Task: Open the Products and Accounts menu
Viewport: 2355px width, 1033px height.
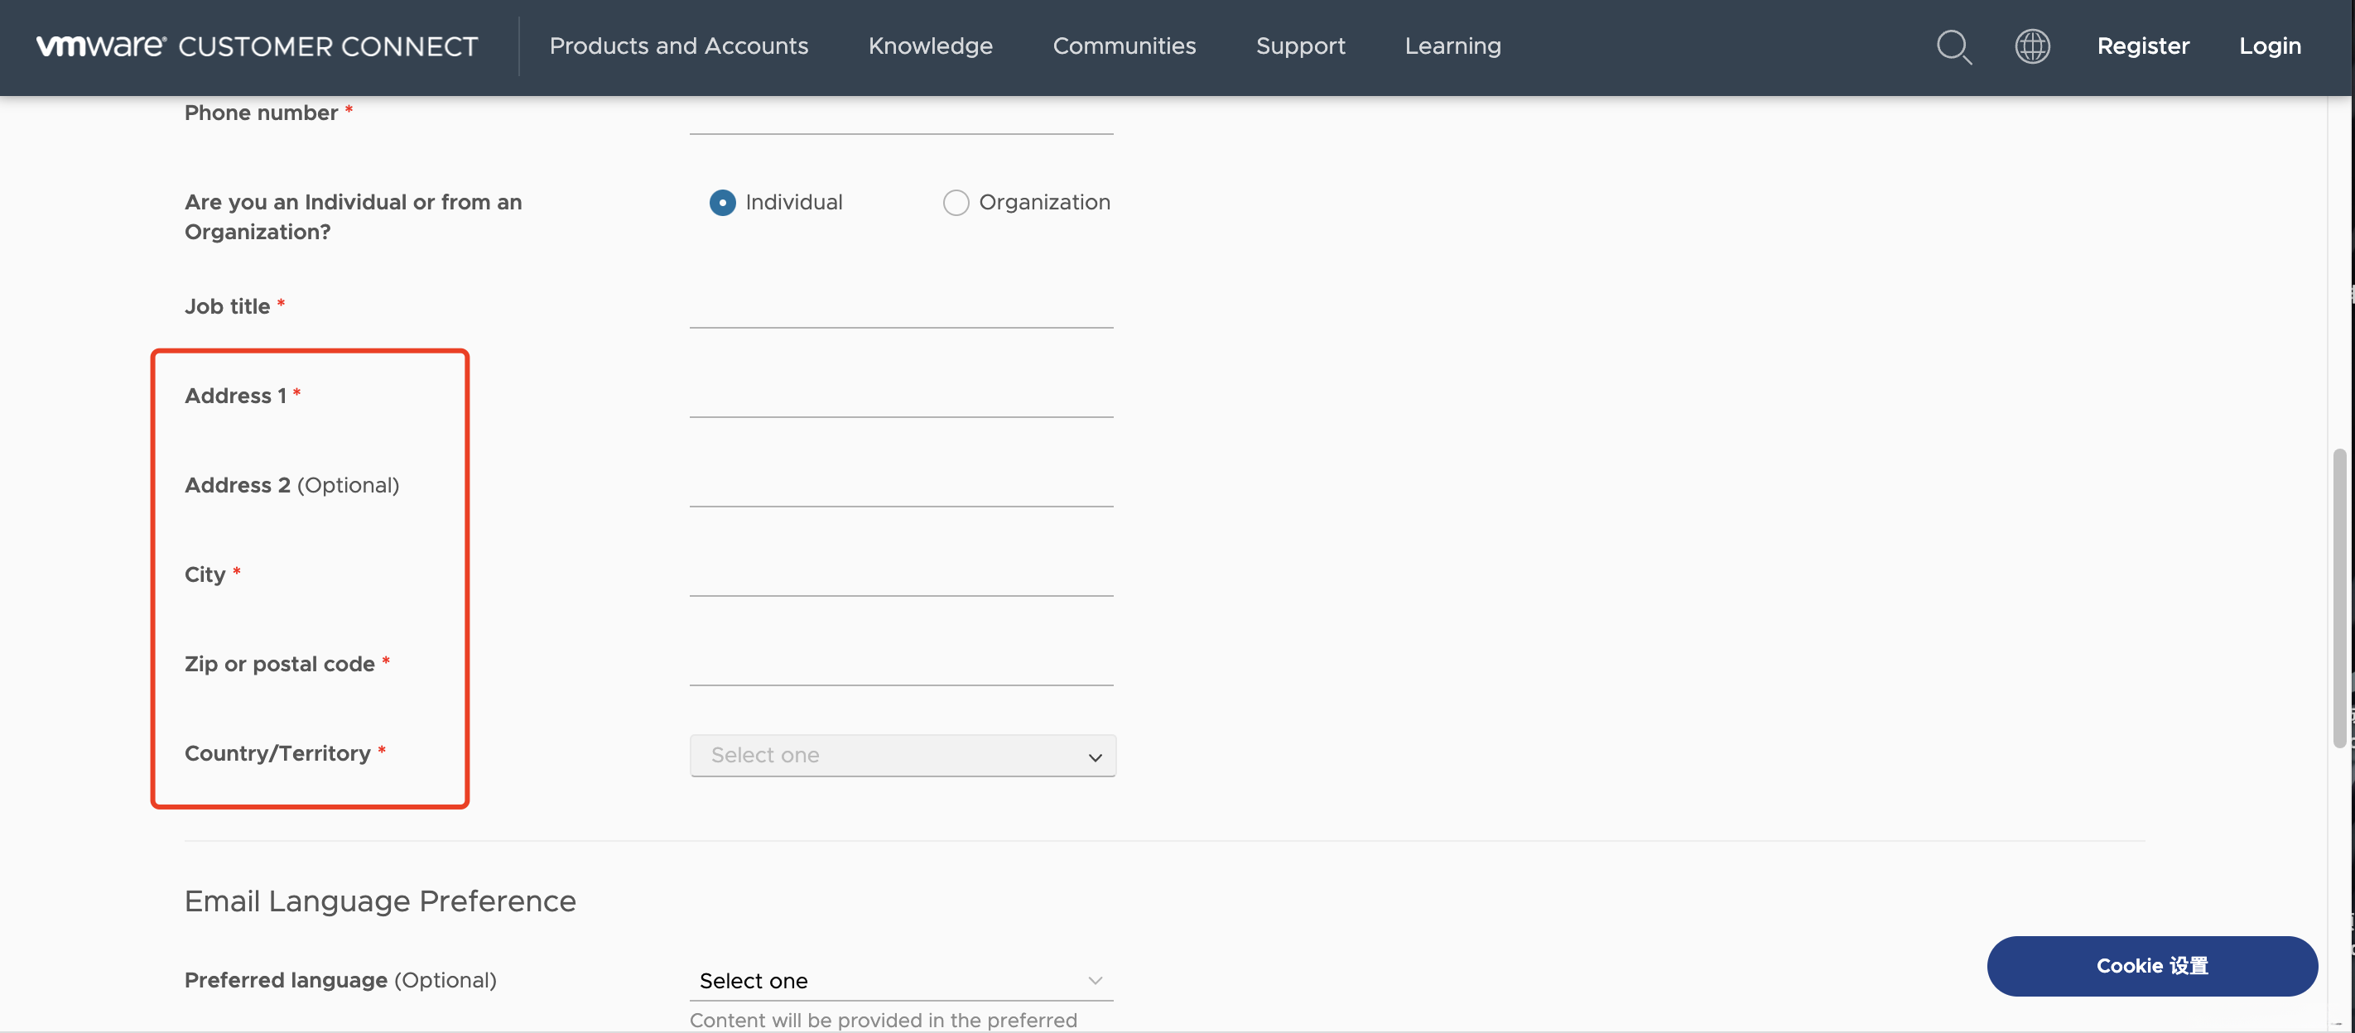Action: click(678, 46)
